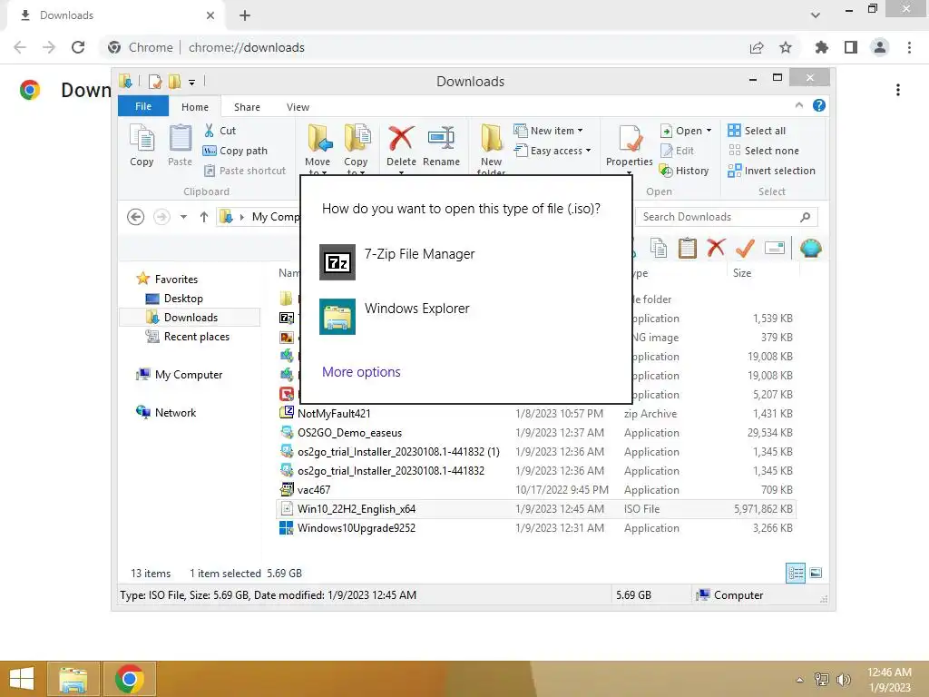Click the clipboard paste toolbar icon
Image resolution: width=929 pixels, height=697 pixels.
[x=688, y=248]
